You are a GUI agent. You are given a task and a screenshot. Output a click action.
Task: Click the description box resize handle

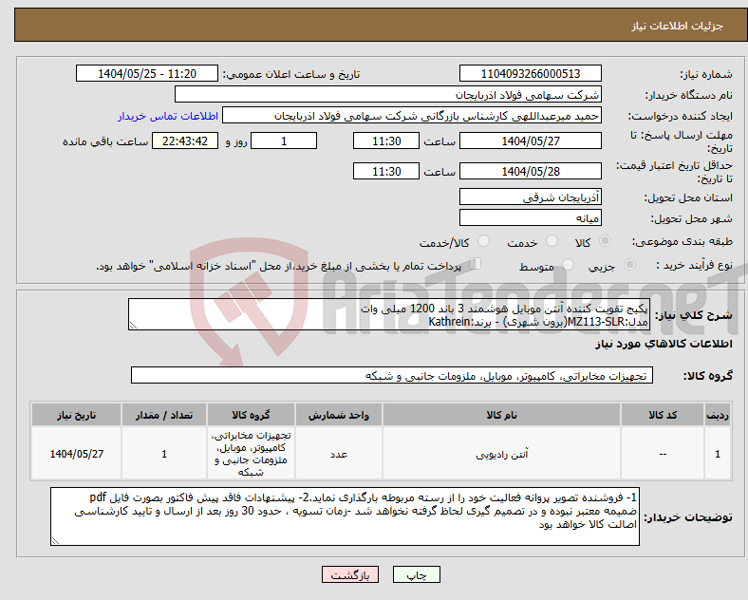[x=133, y=326]
